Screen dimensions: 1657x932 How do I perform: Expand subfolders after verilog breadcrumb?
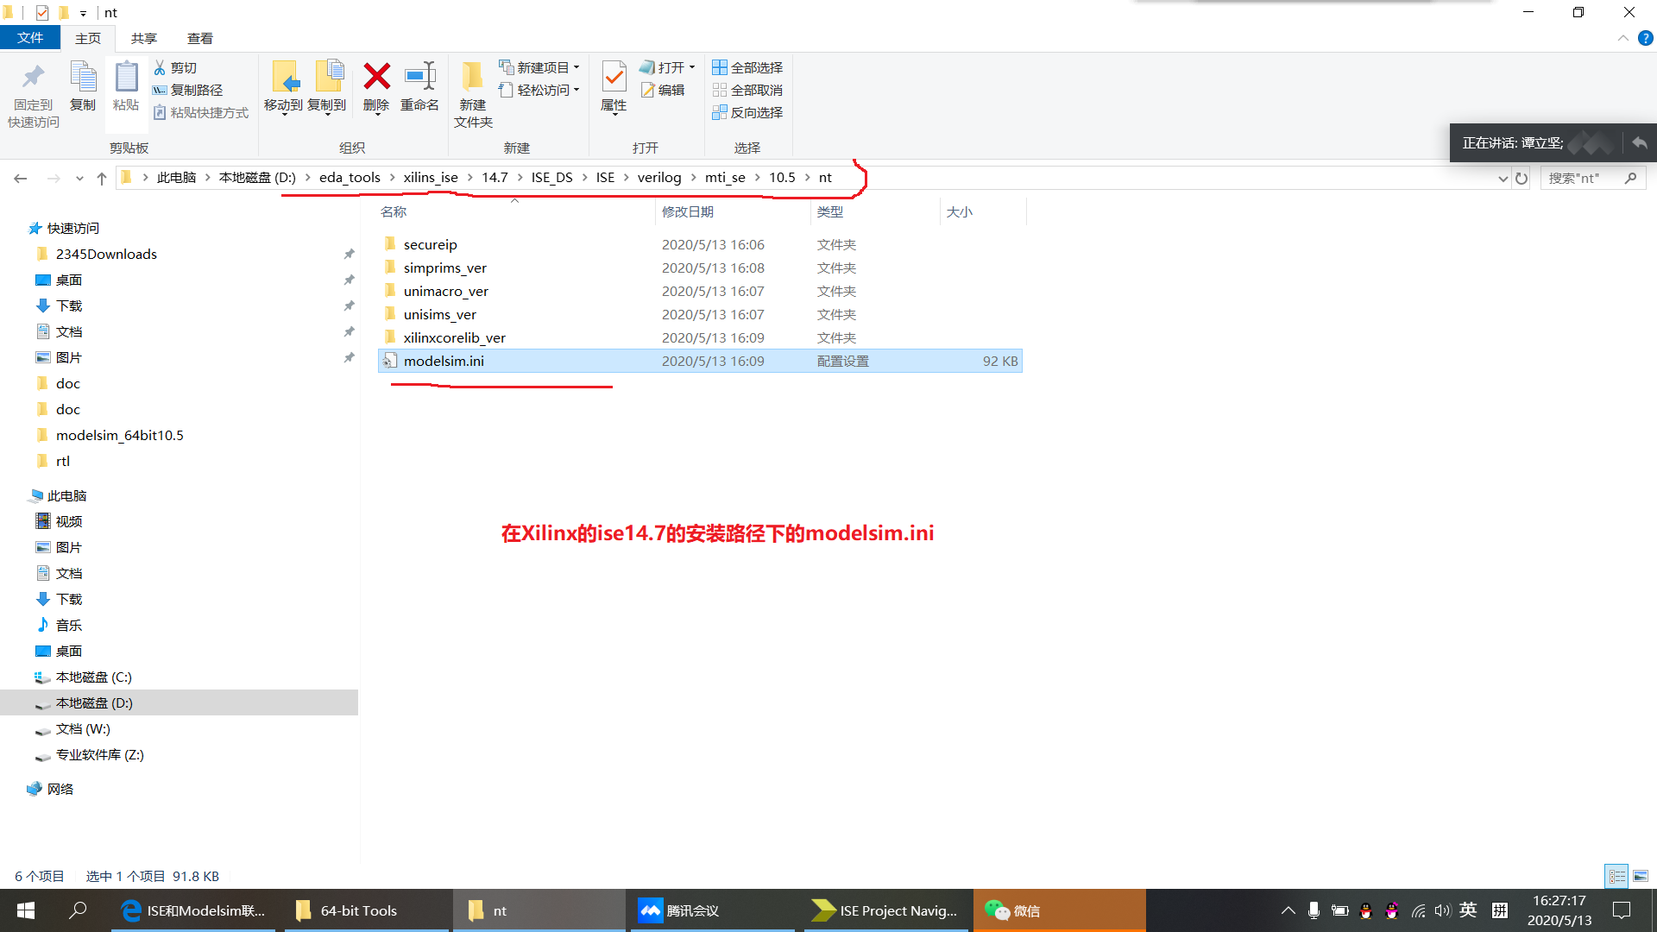pyautogui.click(x=693, y=178)
